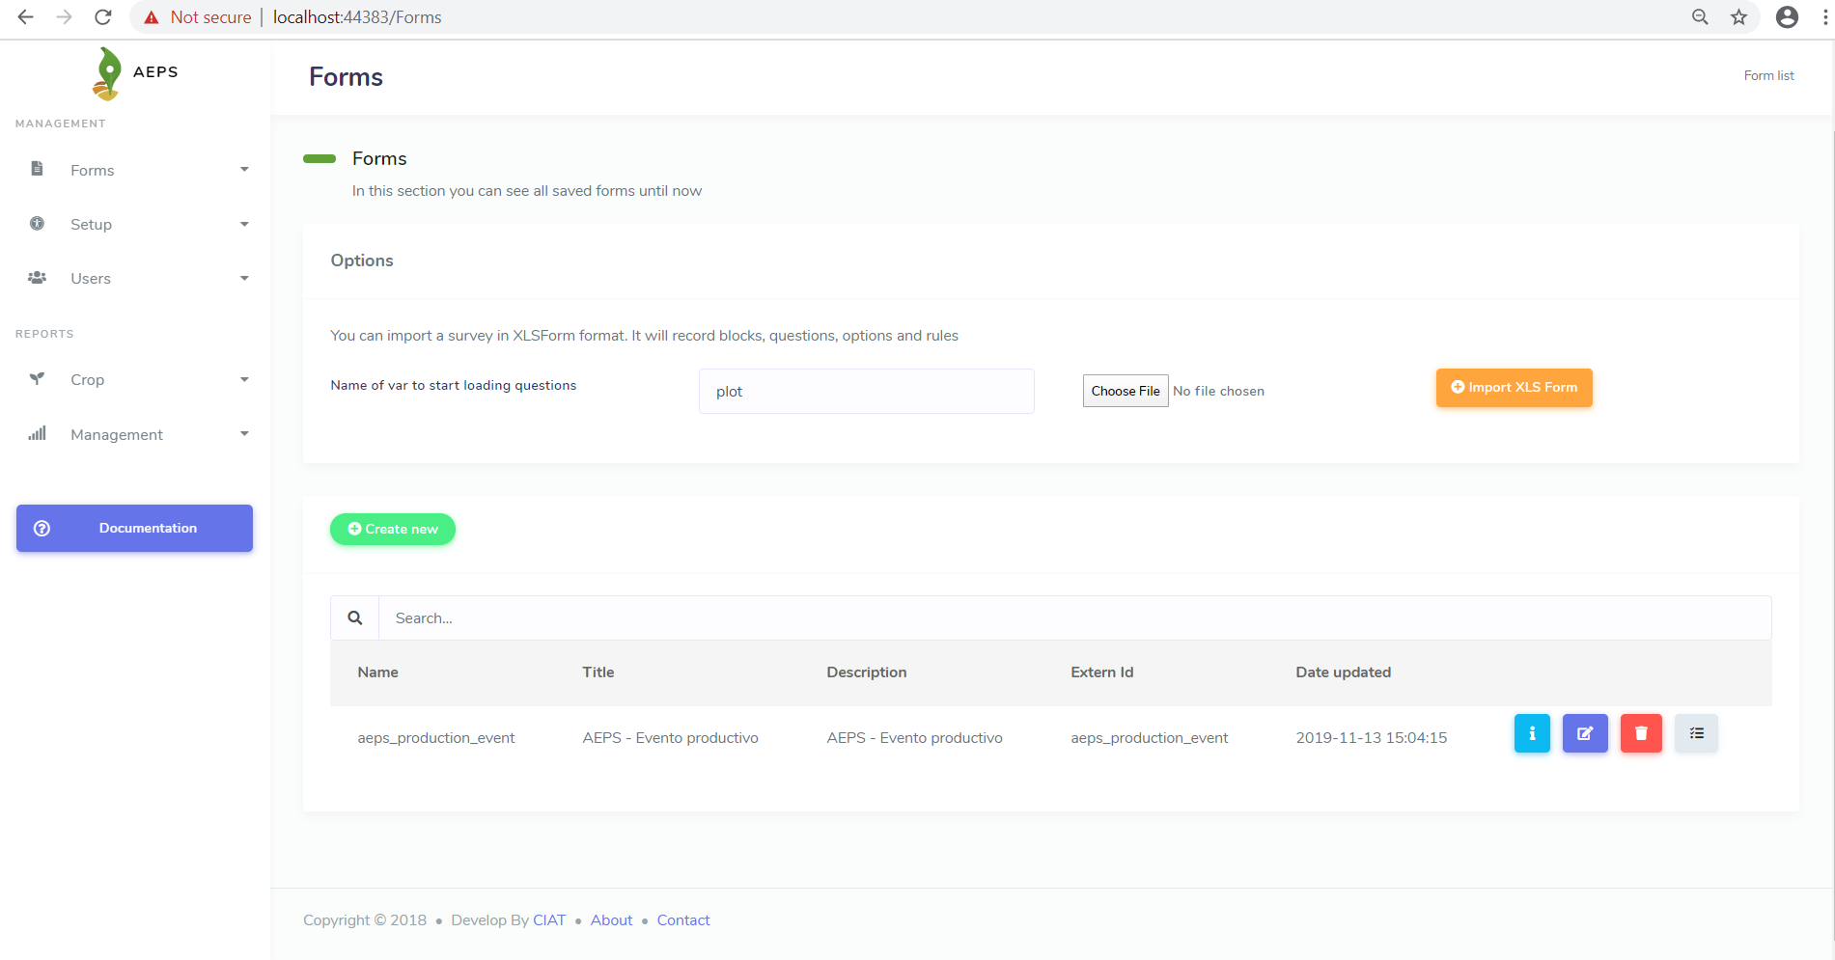Expand the Users sidebar menu arrow
This screenshot has width=1835, height=960.
coord(244,278)
